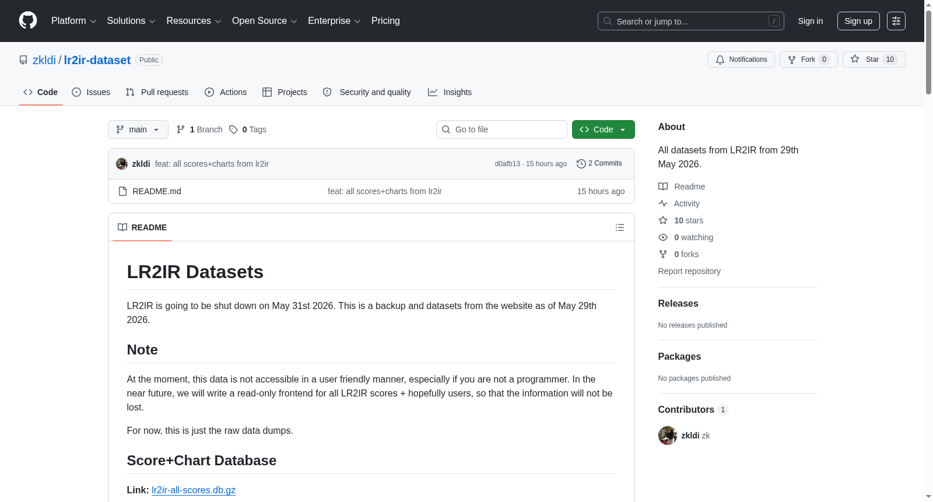Click the Go to file search field
Image resolution: width=933 pixels, height=502 pixels.
(501, 129)
